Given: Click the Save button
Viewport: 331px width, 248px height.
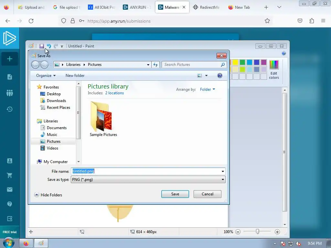Looking at the screenshot, I should pyautogui.click(x=175, y=194).
